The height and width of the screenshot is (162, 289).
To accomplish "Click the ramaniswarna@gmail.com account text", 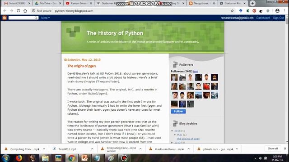I will pos(237,18).
